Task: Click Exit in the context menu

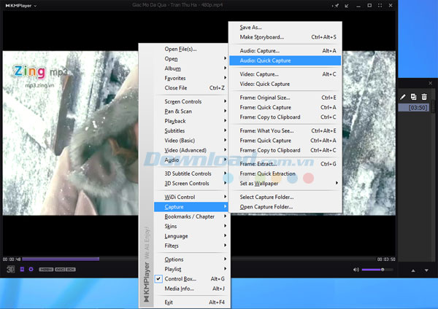Action: tap(169, 302)
